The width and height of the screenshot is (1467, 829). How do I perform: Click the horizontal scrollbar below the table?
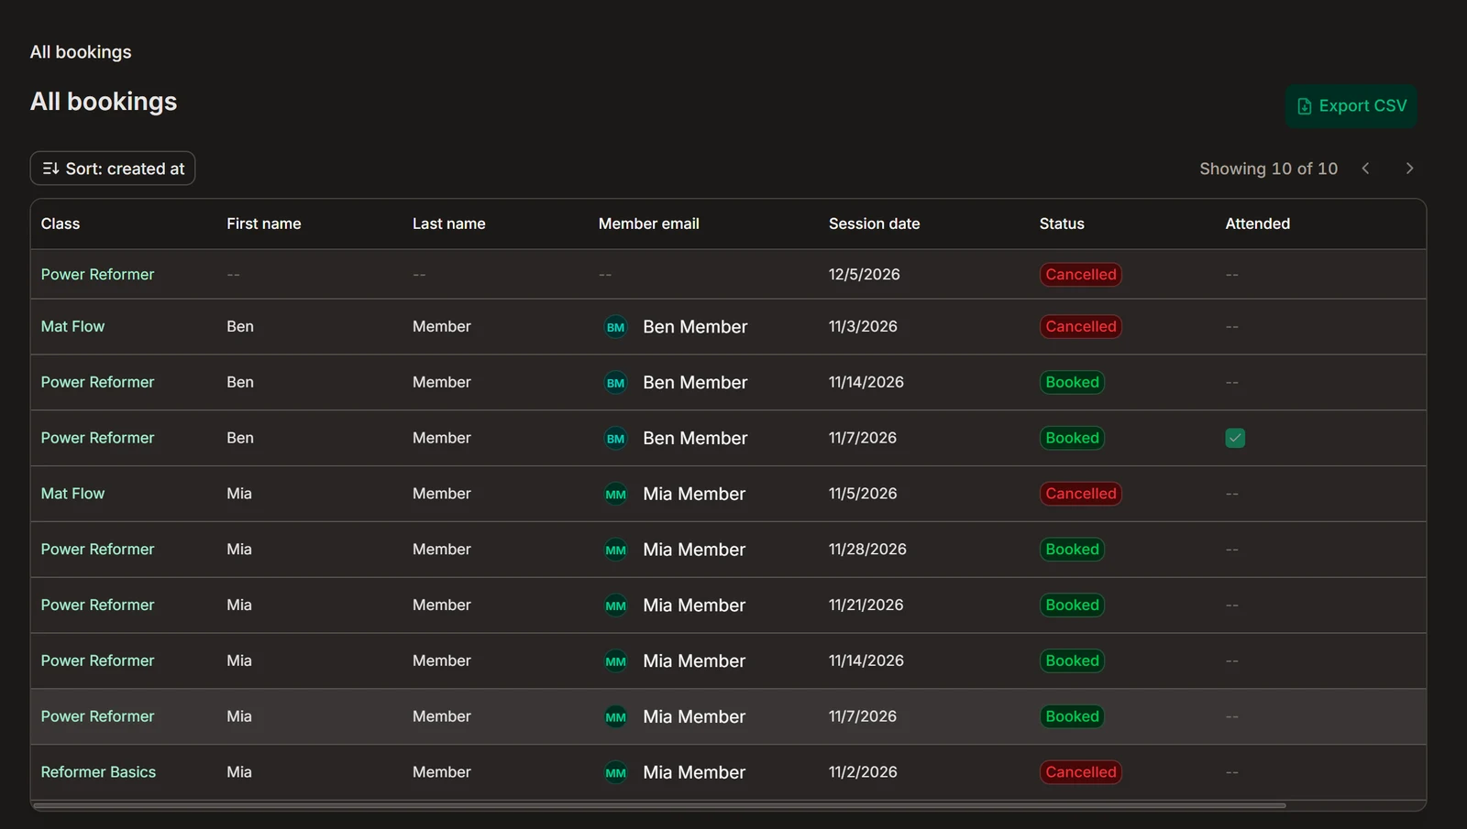pos(658,806)
